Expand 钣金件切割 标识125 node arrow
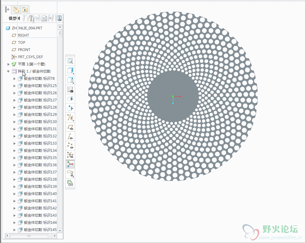The image size is (305, 243). (x=14, y=86)
